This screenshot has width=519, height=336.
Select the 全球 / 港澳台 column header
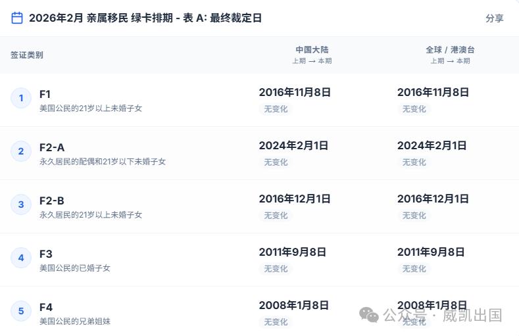(450, 50)
